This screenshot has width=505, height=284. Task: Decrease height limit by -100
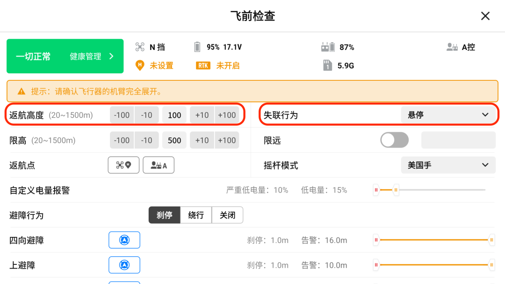(122, 140)
